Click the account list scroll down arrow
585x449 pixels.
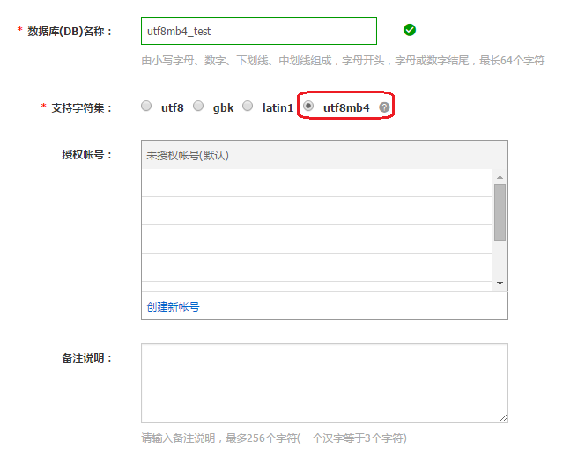point(500,283)
